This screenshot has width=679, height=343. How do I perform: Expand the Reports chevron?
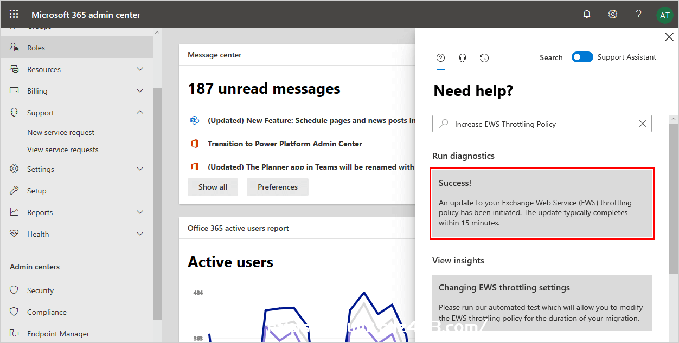[140, 212]
